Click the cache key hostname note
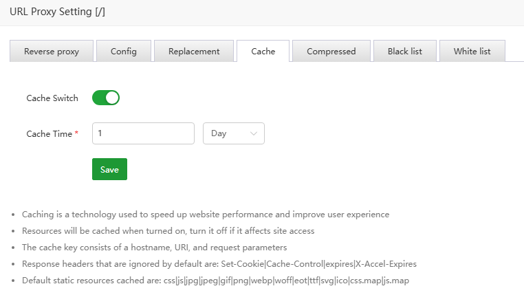The height and width of the screenshot is (295, 524). (155, 248)
